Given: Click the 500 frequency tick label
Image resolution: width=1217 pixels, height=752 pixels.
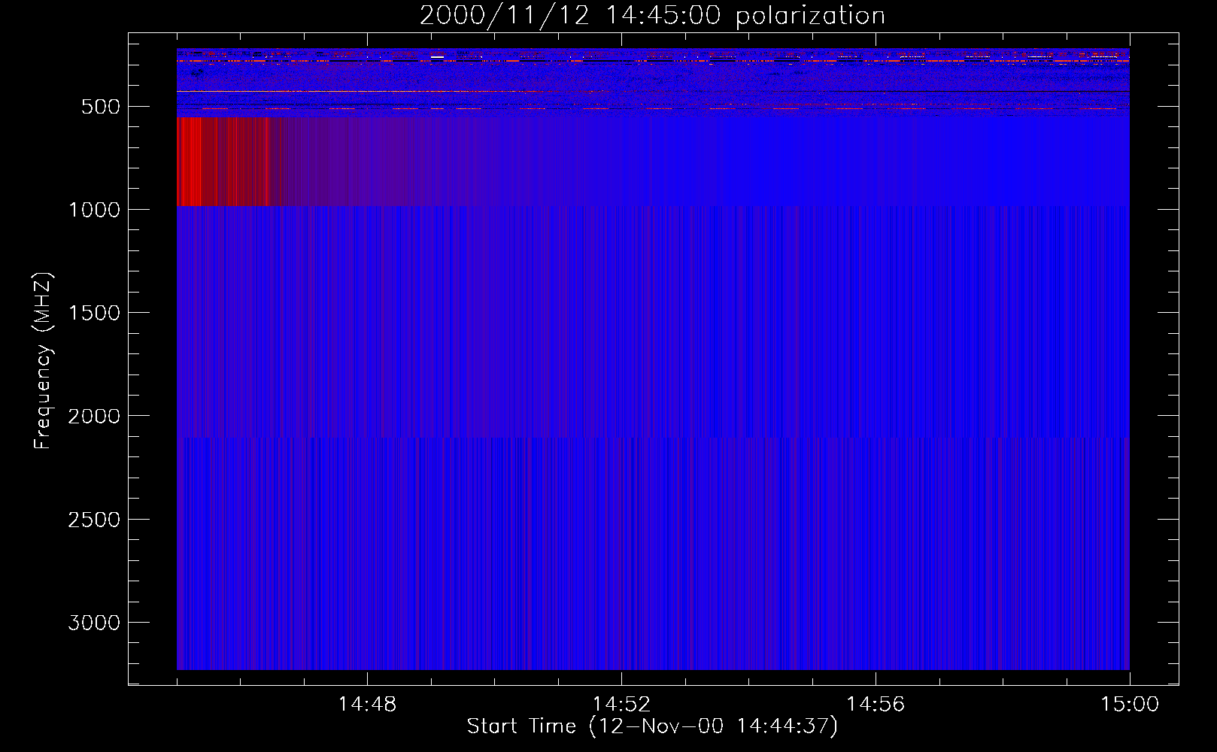Looking at the screenshot, I should tap(101, 107).
